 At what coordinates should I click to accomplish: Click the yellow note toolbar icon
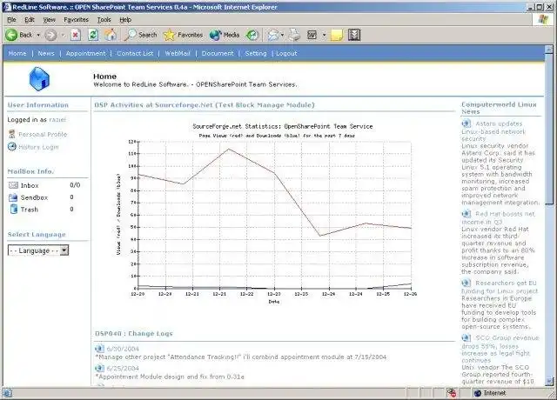pyautogui.click(x=337, y=35)
